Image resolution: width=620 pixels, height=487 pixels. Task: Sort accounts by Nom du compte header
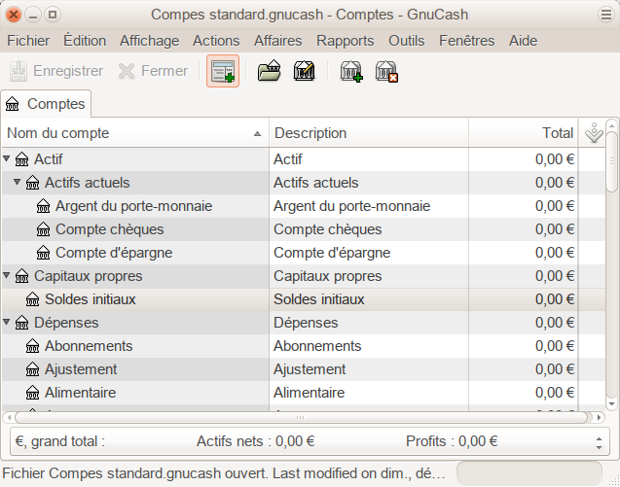click(x=134, y=133)
